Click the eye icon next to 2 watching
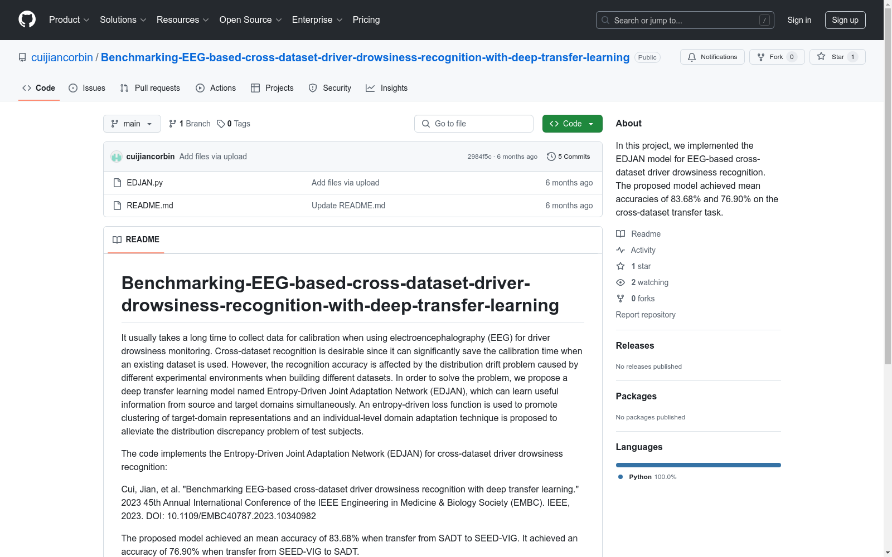 click(620, 282)
